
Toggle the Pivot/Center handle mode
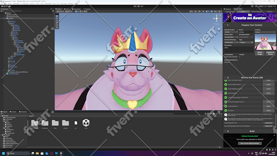pyautogui.click(x=60, y=11)
